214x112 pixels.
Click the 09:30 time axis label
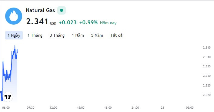click(31, 108)
